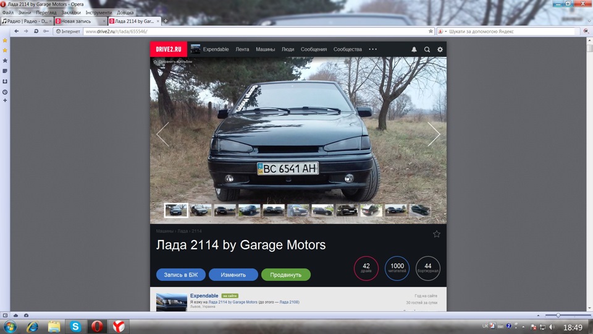
Task: Toggle the Opera panel sidebar button
Action: (6, 315)
